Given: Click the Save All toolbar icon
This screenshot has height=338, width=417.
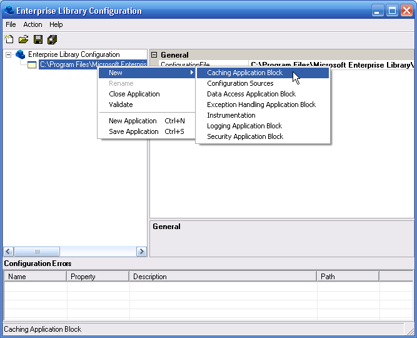Looking at the screenshot, I should (x=53, y=39).
